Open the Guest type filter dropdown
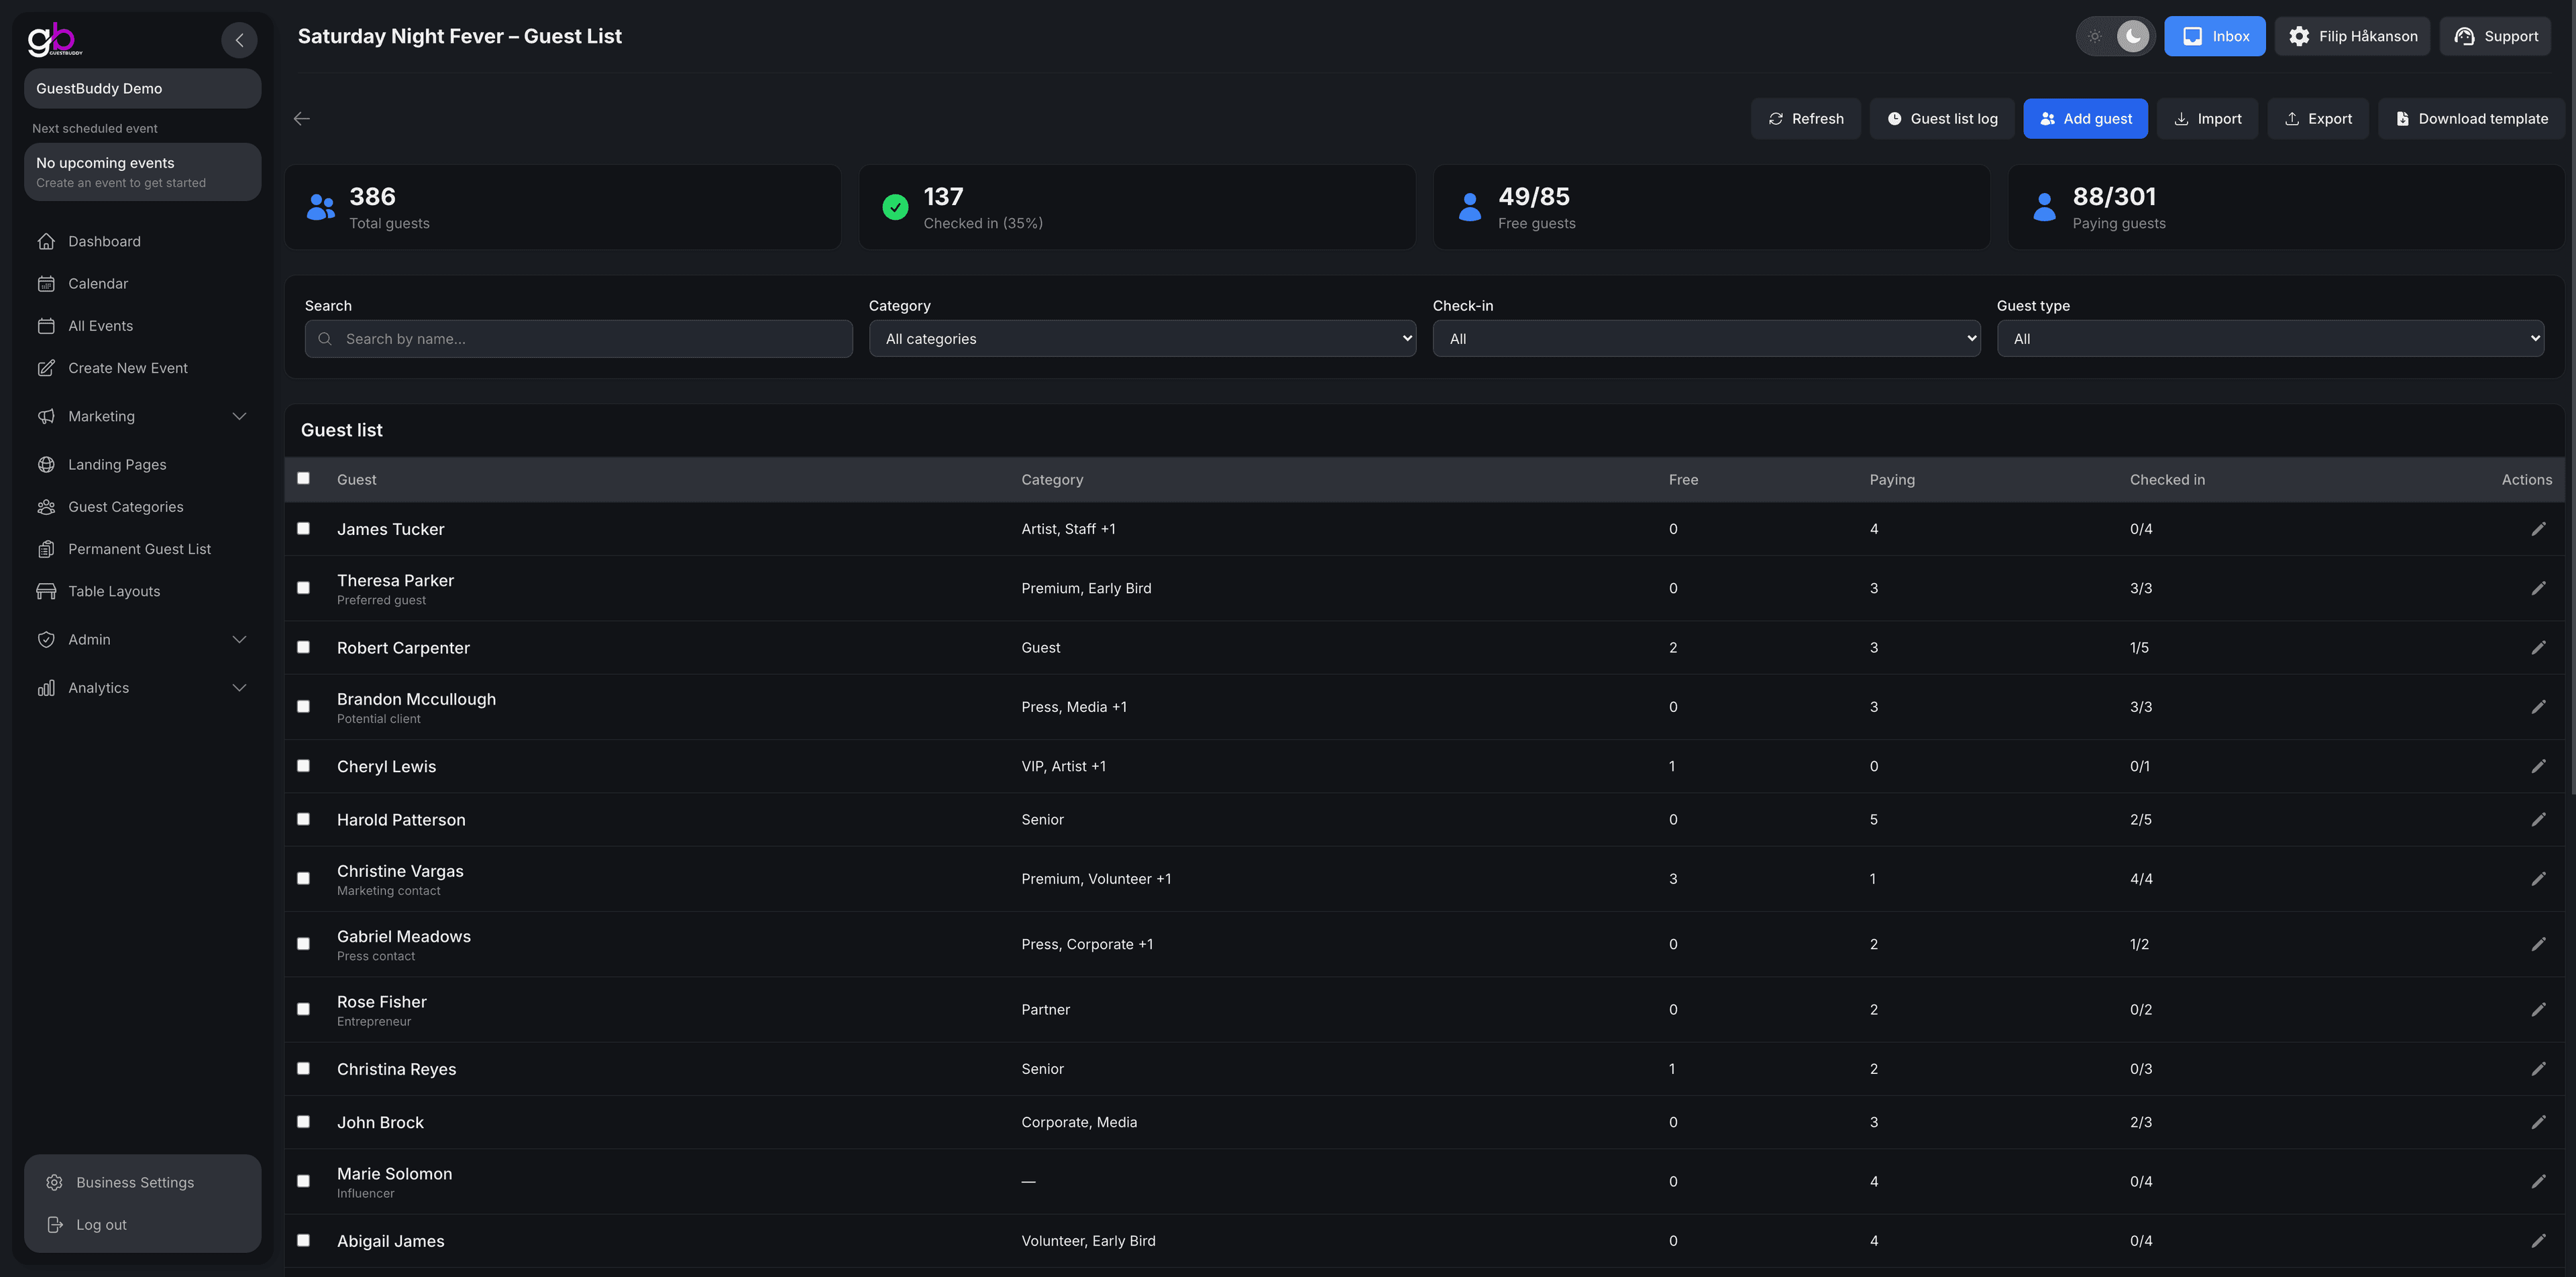Screen dimensions: 2576x1277 point(2270,339)
